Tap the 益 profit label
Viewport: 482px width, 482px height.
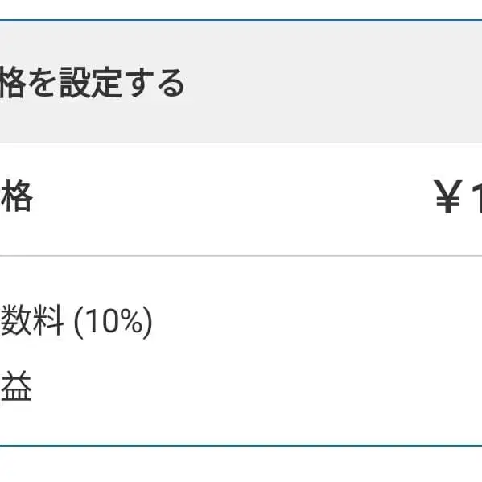16,385
